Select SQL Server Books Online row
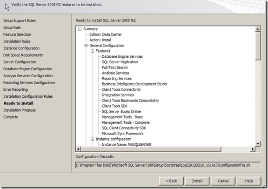268x189 pixels. pyautogui.click(x=121, y=112)
